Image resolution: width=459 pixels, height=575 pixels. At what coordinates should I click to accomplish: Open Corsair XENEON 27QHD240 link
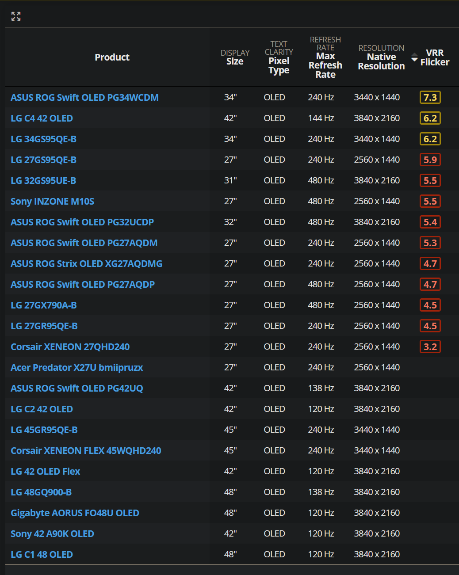coord(70,347)
